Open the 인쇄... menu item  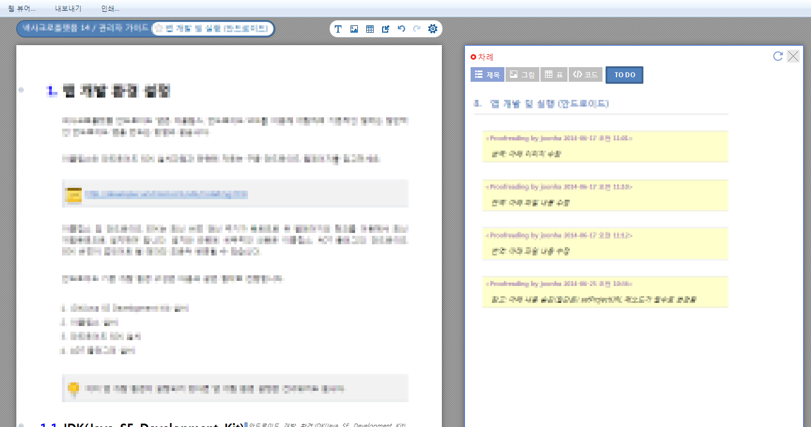110,8
